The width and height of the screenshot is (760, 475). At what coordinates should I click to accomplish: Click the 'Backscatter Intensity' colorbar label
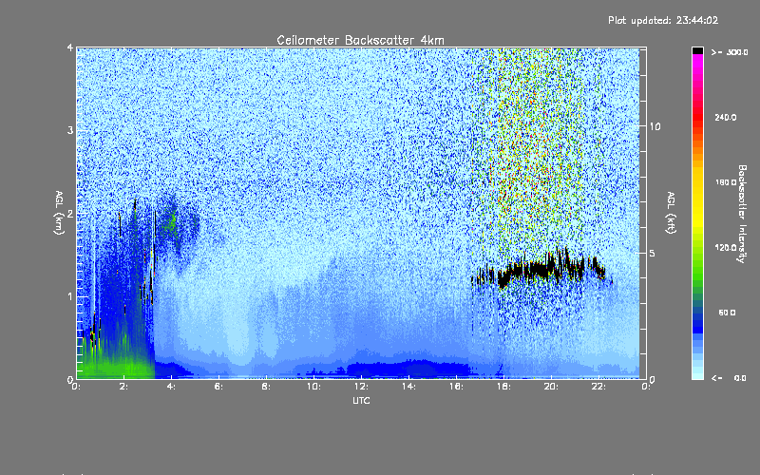pyautogui.click(x=741, y=214)
